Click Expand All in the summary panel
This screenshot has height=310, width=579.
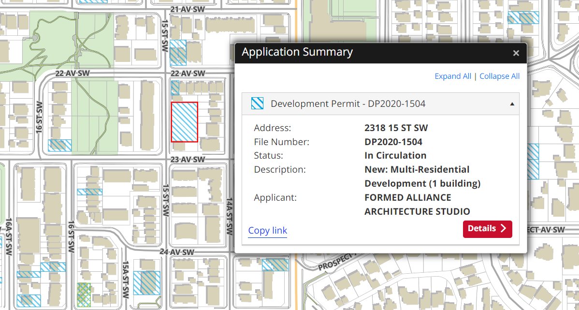452,76
